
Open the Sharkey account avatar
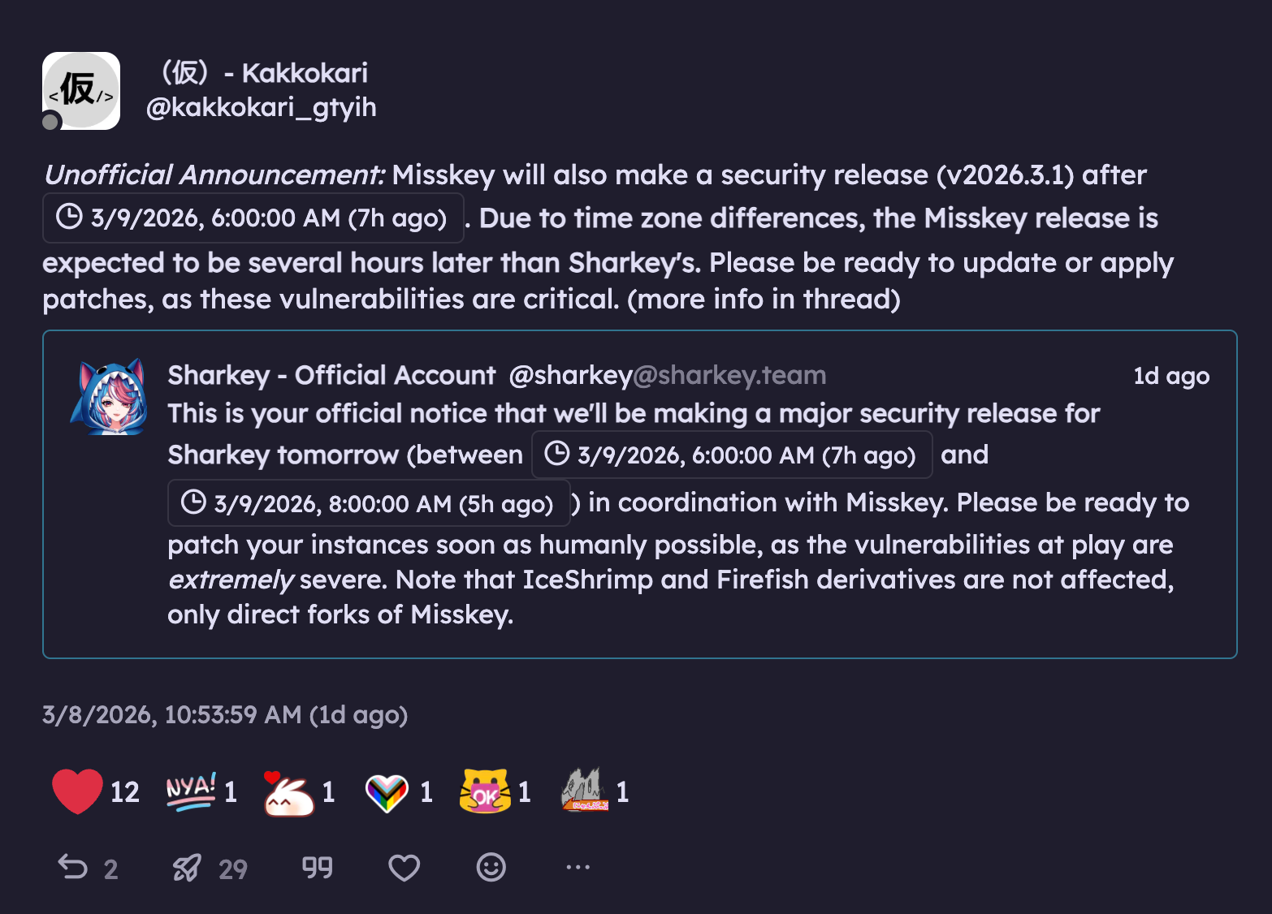[x=109, y=397]
